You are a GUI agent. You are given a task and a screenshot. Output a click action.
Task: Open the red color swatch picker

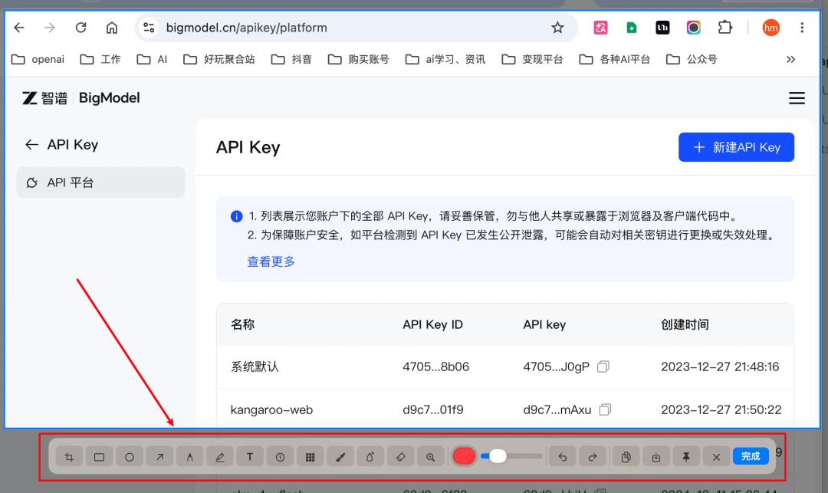click(x=464, y=456)
